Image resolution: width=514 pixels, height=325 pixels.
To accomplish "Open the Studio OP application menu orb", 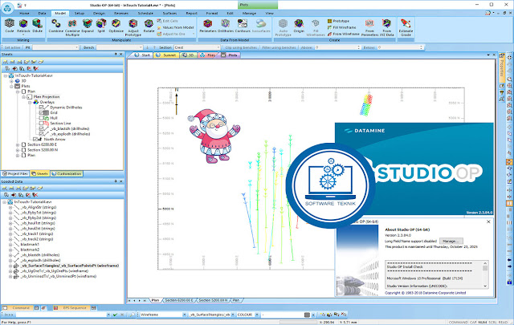I will click(x=7, y=8).
